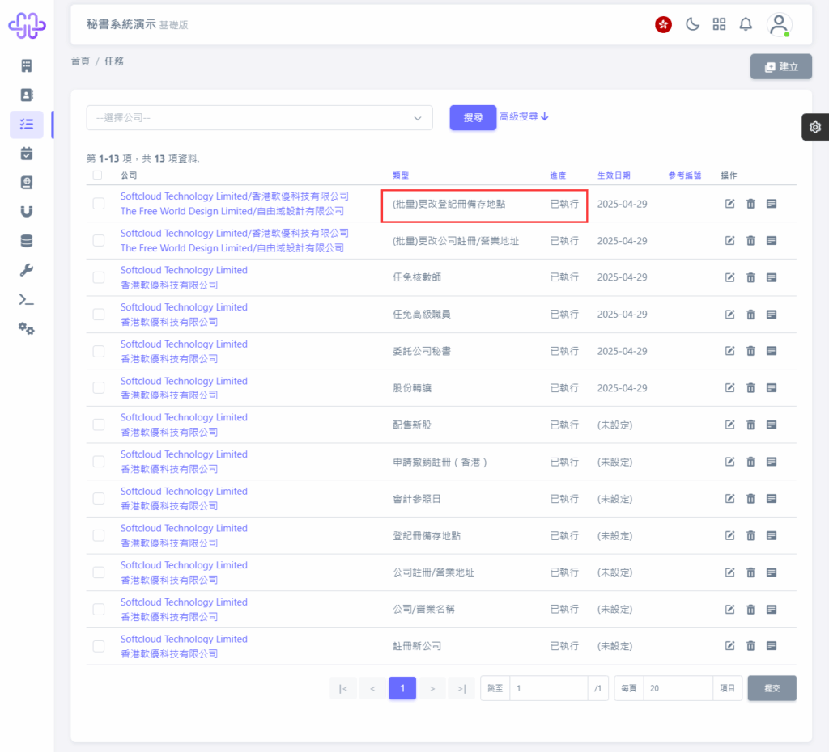Expand the 高級搜尋 advanced search
The width and height of the screenshot is (829, 752).
coord(524,116)
